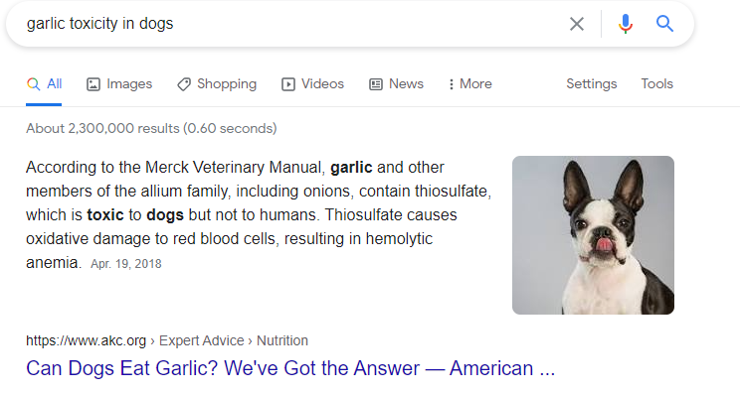Click the Videos play icon
The width and height of the screenshot is (740, 395).
pyautogui.click(x=288, y=84)
